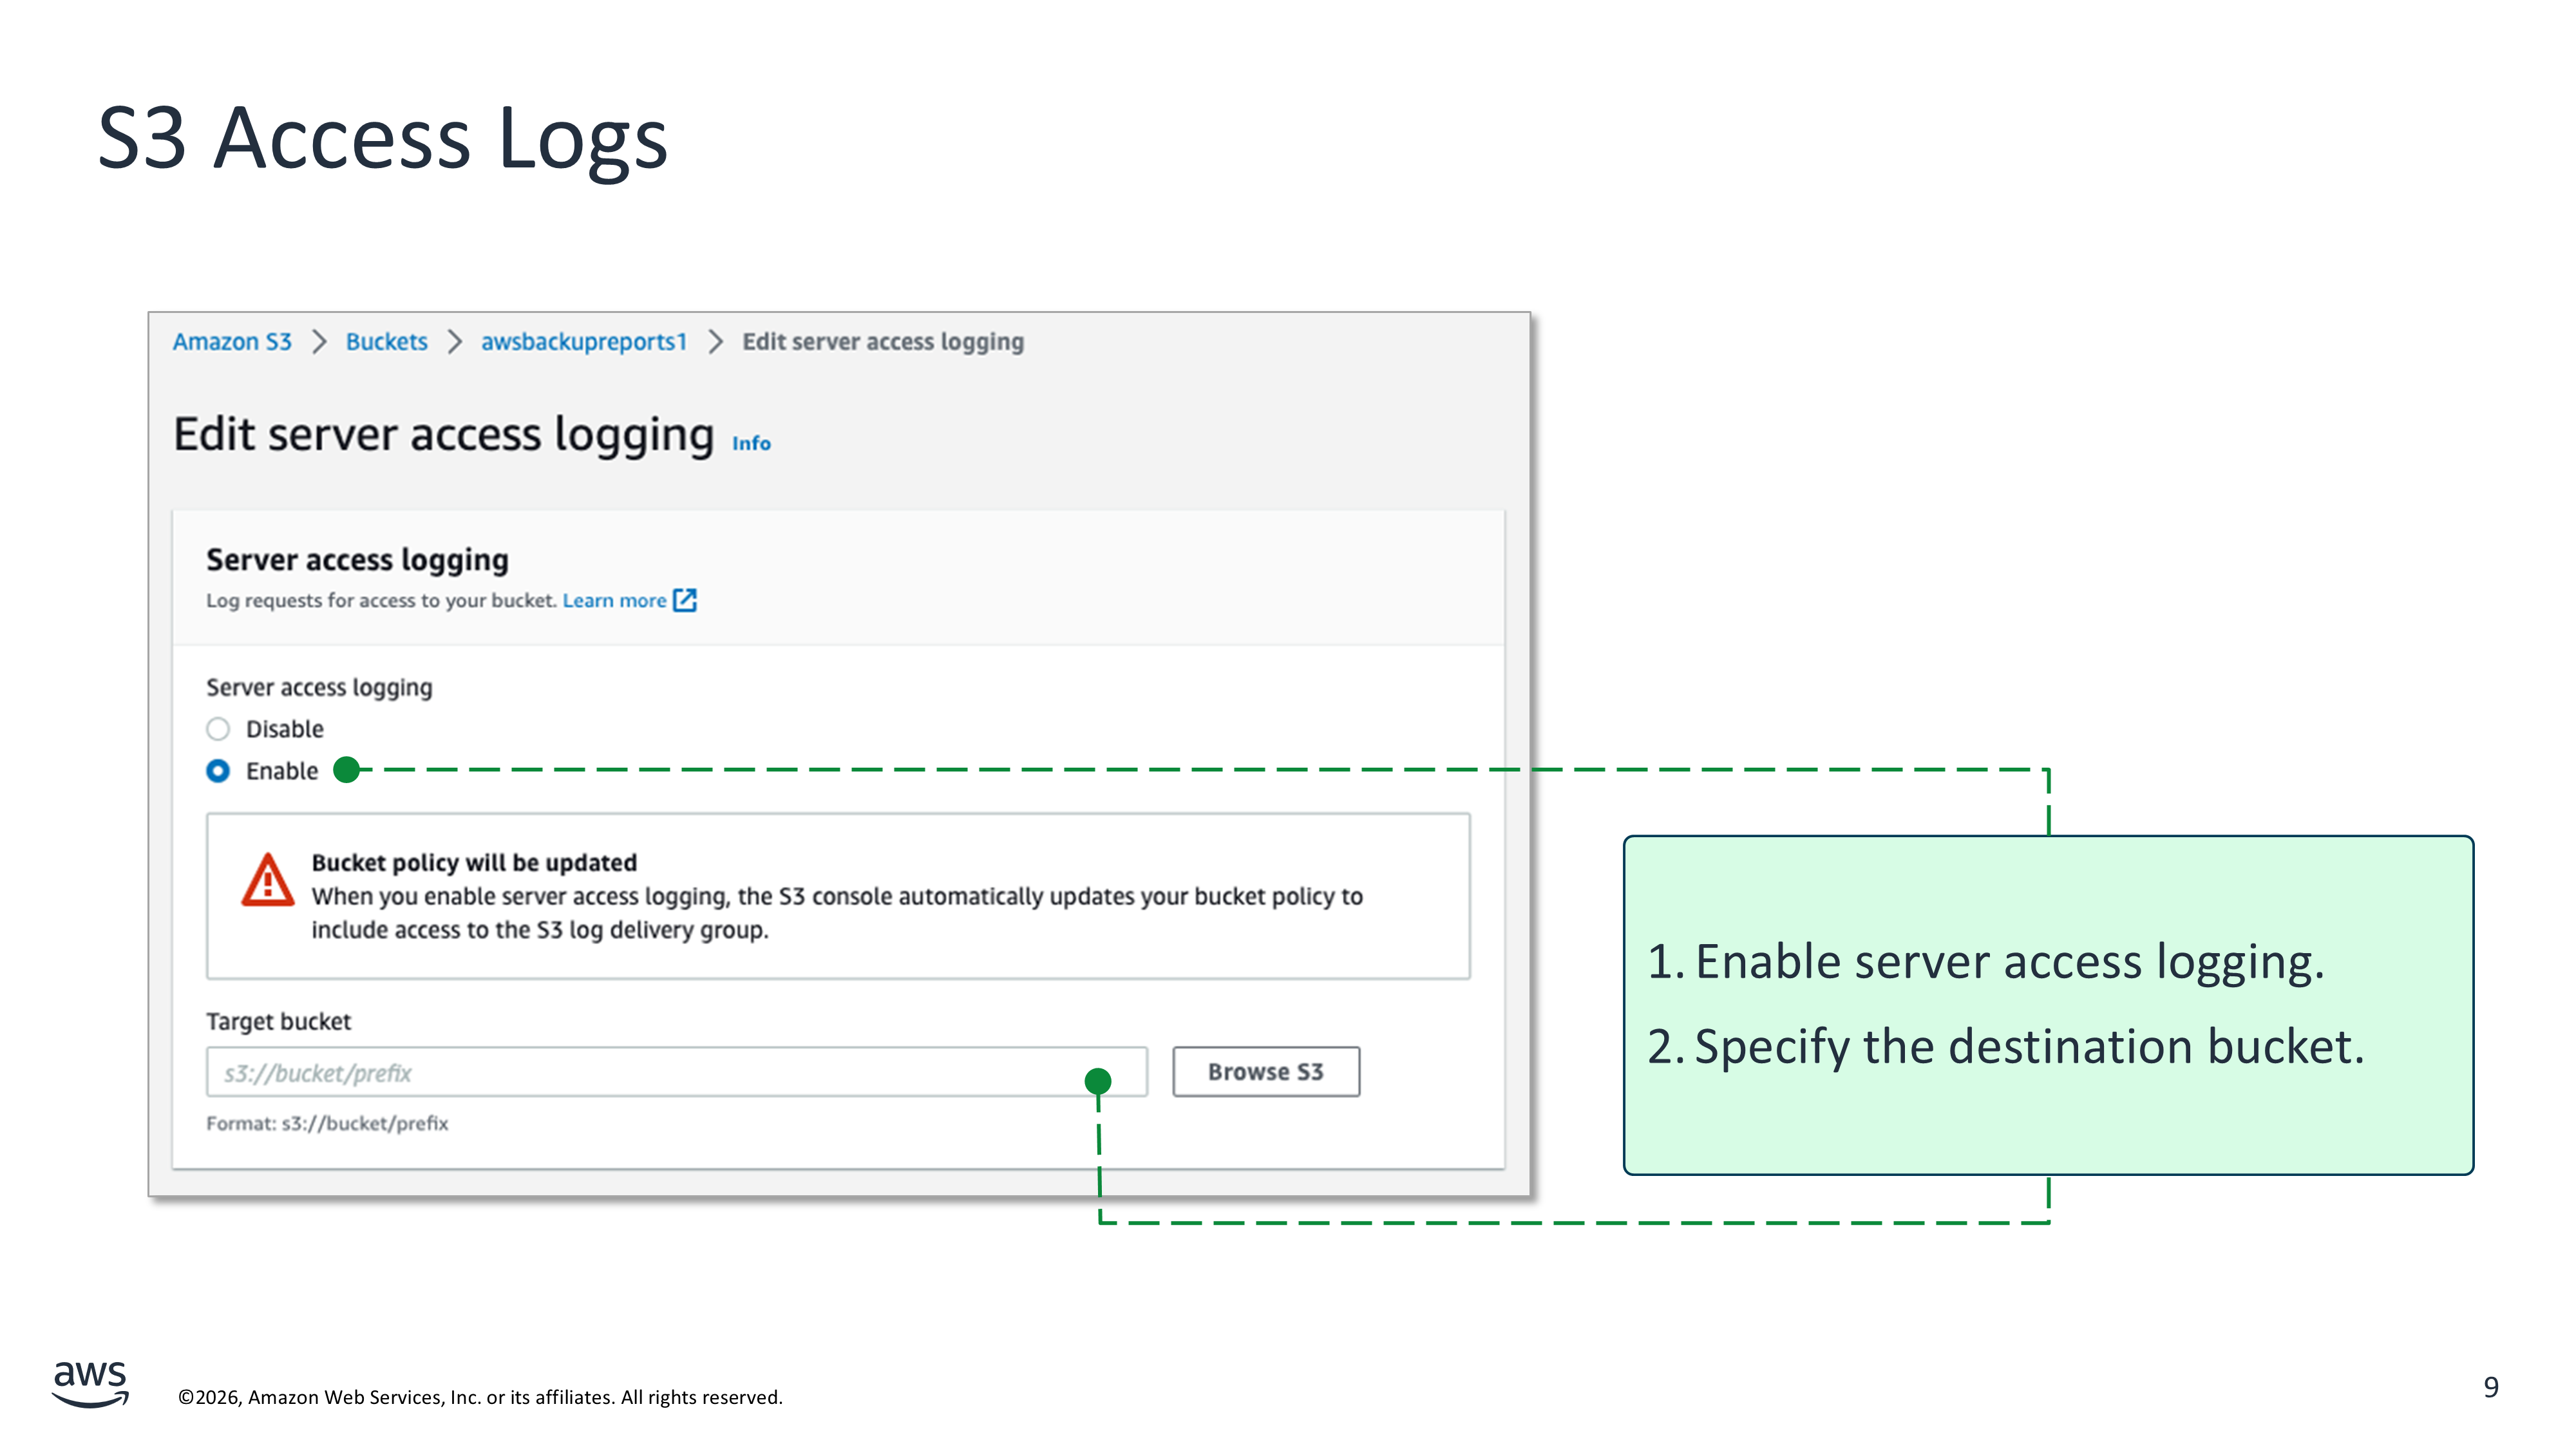The height and width of the screenshot is (1449, 2576).
Task: Click the Info link beside heading
Action: [751, 443]
